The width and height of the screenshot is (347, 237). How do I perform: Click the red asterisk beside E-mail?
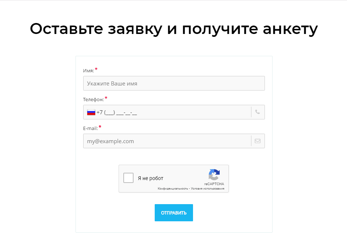coord(100,127)
